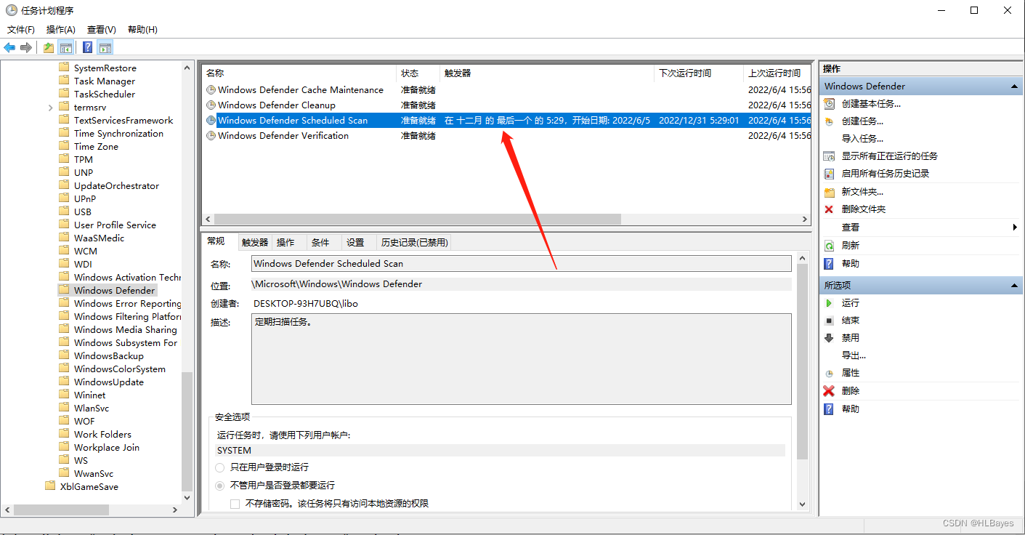Click 帮助 under the 所选项 section
Image resolution: width=1025 pixels, height=535 pixels.
point(850,409)
